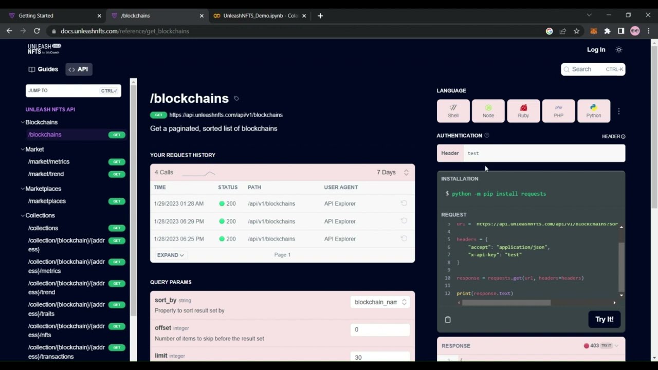Open the Chrome three-dot menu

click(649, 31)
